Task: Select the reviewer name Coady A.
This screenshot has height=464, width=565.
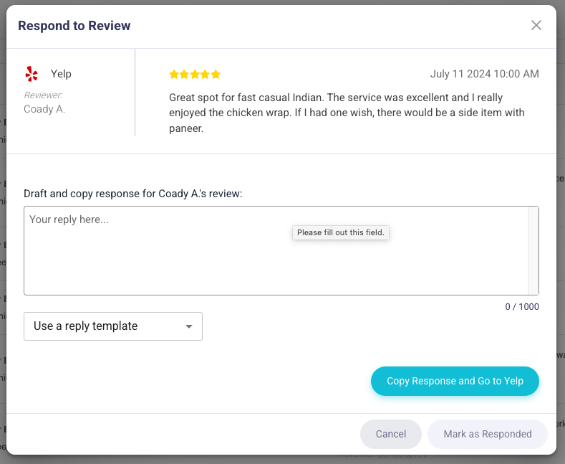Action: click(x=44, y=109)
